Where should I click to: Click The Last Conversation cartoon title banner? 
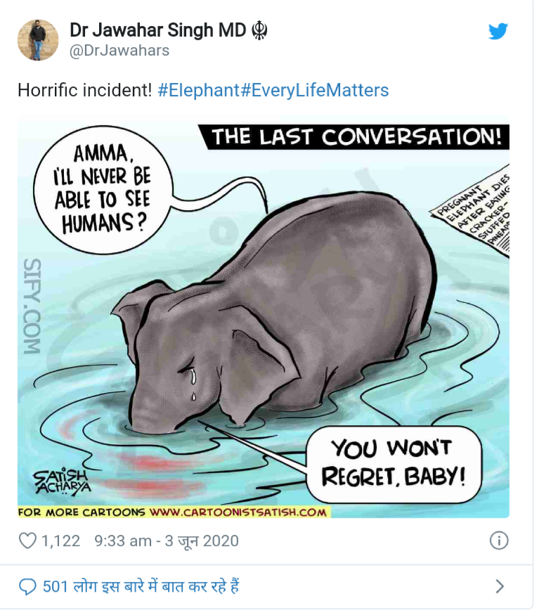pos(354,137)
